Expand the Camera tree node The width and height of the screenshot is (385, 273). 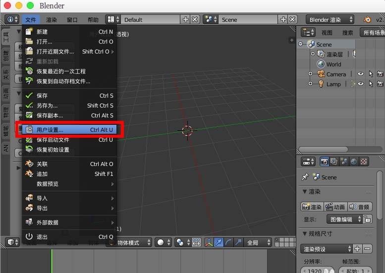click(x=310, y=74)
